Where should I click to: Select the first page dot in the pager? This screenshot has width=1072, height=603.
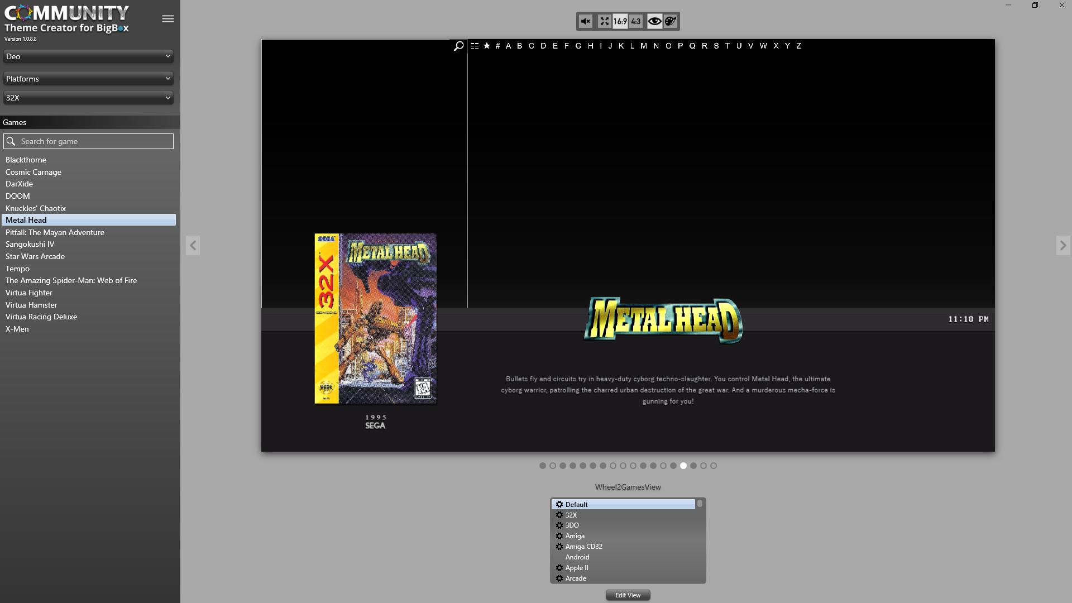pos(543,466)
